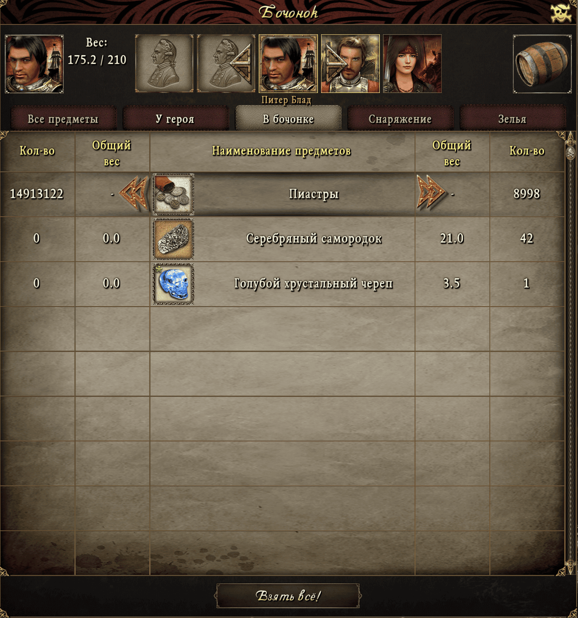Click the 'Взять всё!' button
578x618 pixels.
tap(288, 596)
